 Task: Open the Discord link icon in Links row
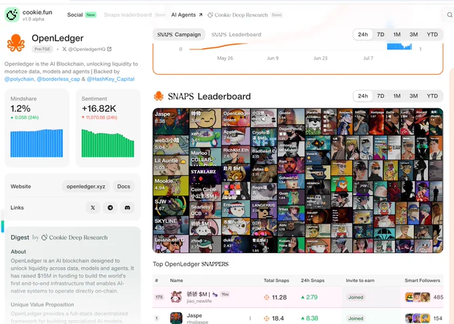tap(128, 208)
